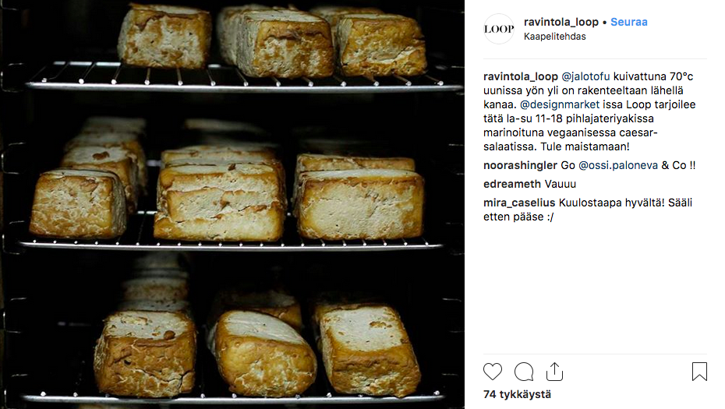Visit the @designmarket mention

click(560, 105)
